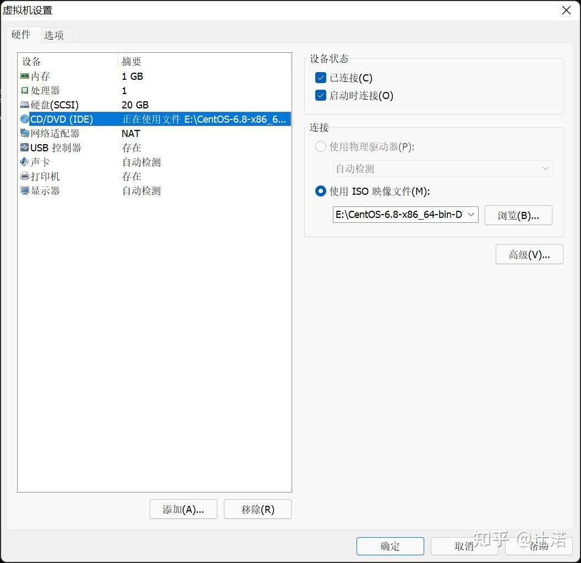
Task: Click the 硬盘(SCSI) hard disk icon
Action: coord(25,105)
